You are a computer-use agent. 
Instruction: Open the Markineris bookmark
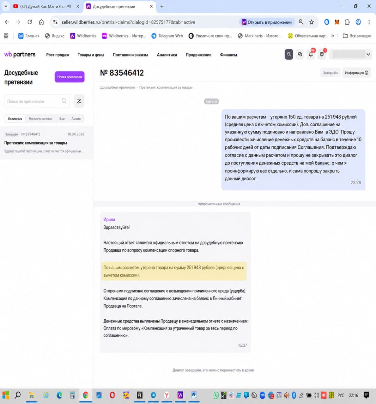[x=259, y=36]
